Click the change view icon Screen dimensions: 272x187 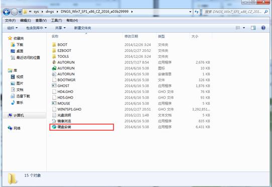pos(238,28)
